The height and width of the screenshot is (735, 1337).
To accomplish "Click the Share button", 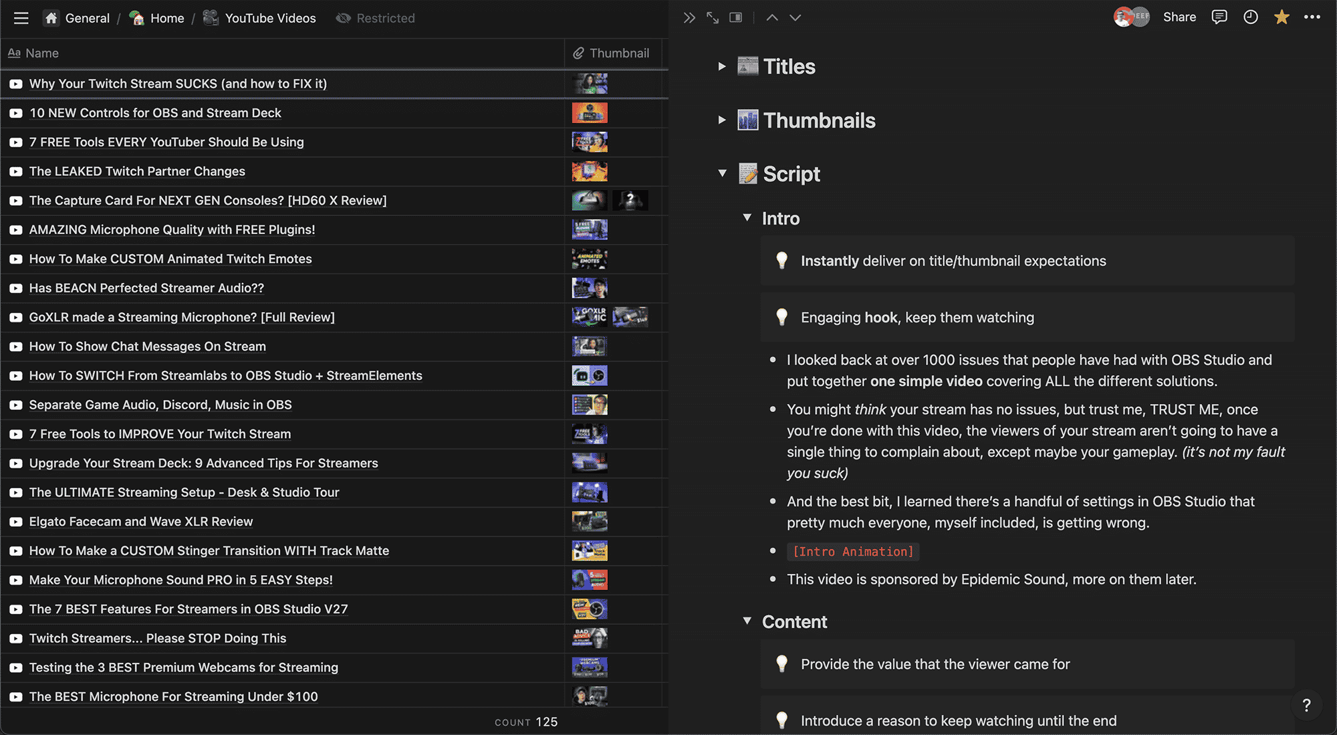I will click(x=1179, y=17).
